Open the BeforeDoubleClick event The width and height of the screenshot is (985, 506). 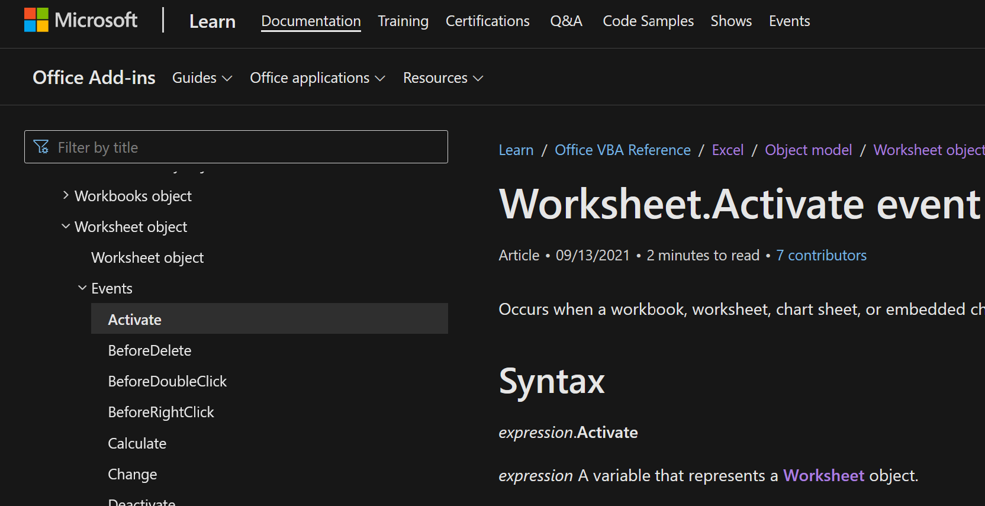[168, 381]
